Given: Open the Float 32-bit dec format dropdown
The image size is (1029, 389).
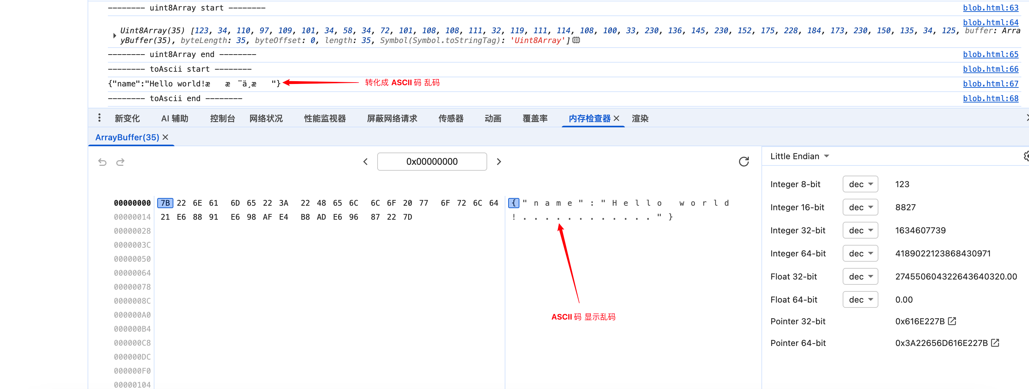Looking at the screenshot, I should [x=860, y=276].
